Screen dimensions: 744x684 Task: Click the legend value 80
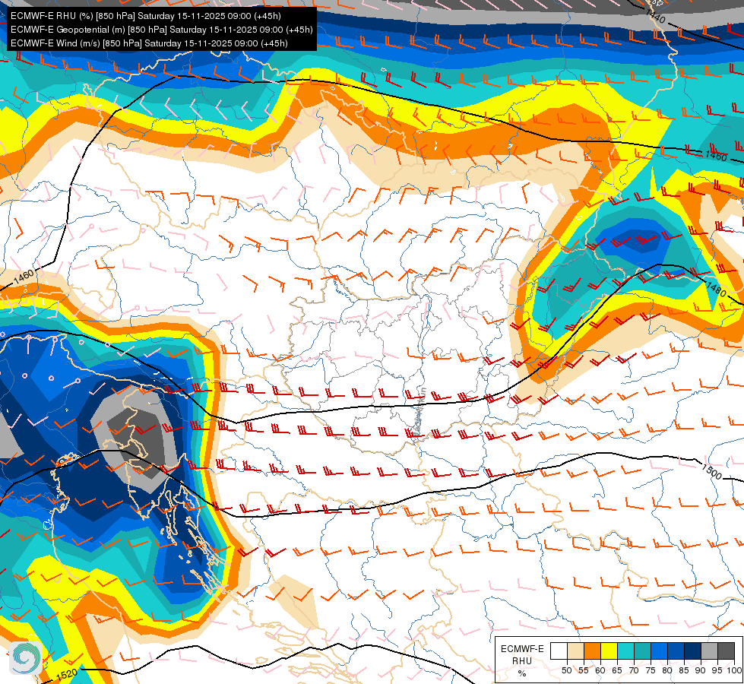coord(667,670)
